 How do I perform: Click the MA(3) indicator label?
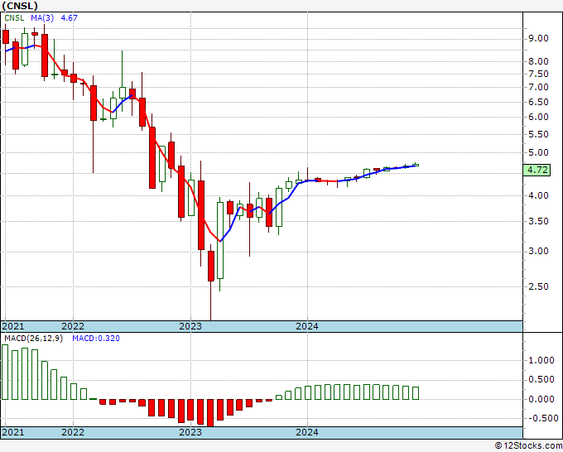pyautogui.click(x=42, y=18)
